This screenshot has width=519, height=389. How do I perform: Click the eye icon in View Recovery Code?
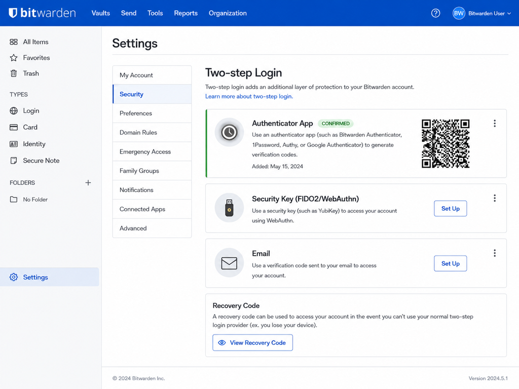point(222,343)
